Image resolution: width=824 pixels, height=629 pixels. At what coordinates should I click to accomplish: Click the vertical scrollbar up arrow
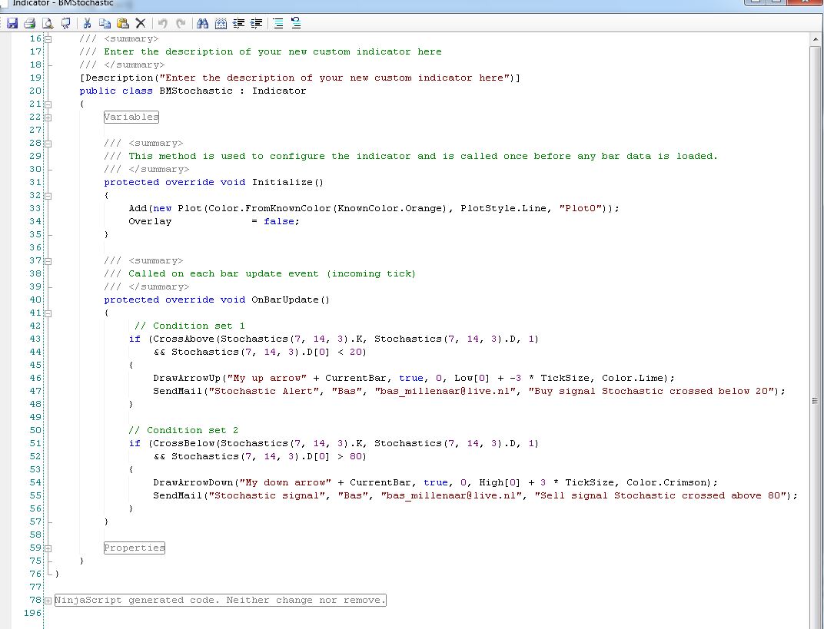(x=815, y=39)
